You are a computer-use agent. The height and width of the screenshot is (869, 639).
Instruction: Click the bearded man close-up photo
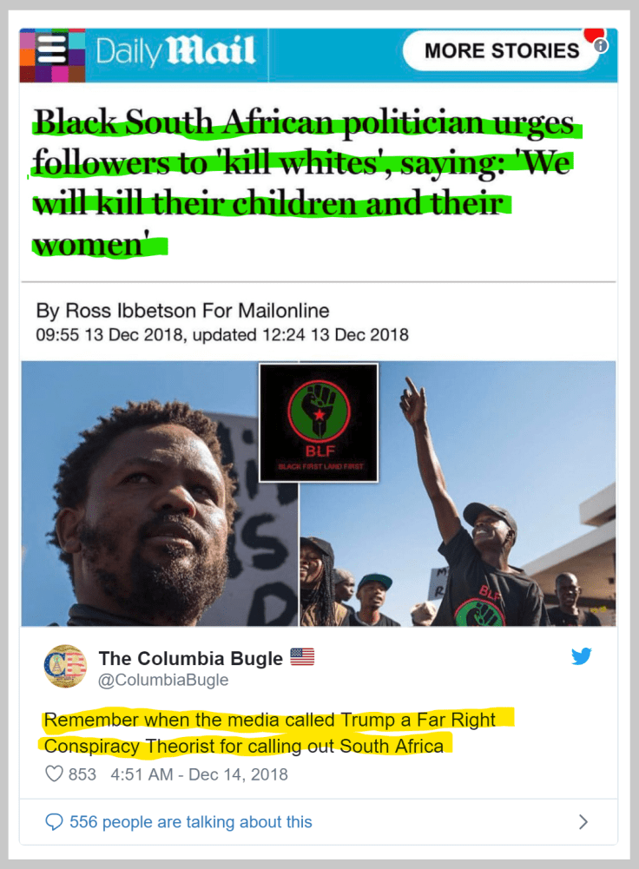pyautogui.click(x=160, y=494)
